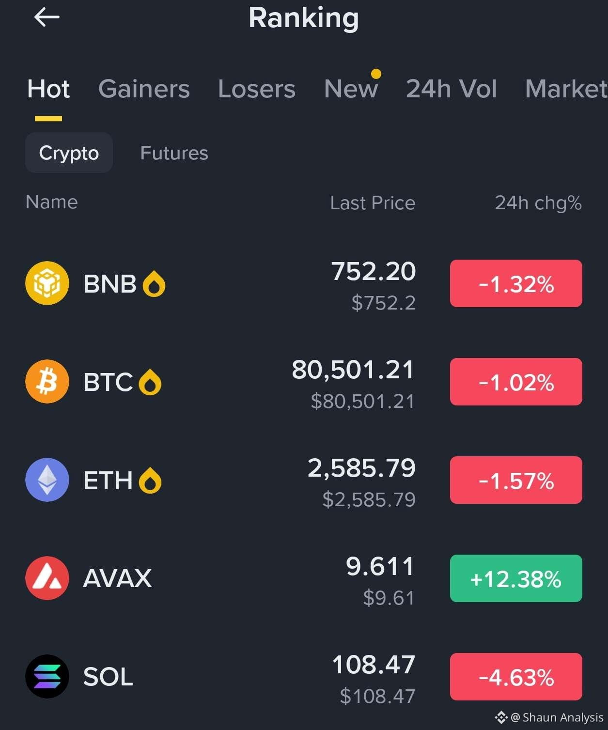Image resolution: width=608 pixels, height=730 pixels.
Task: Click the AVAX +12.38% green badge
Action: coord(516,578)
